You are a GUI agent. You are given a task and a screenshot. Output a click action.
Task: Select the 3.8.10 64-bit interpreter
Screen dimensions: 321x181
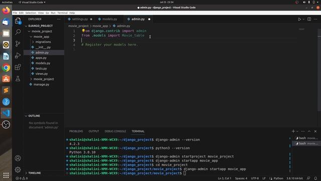(294, 178)
